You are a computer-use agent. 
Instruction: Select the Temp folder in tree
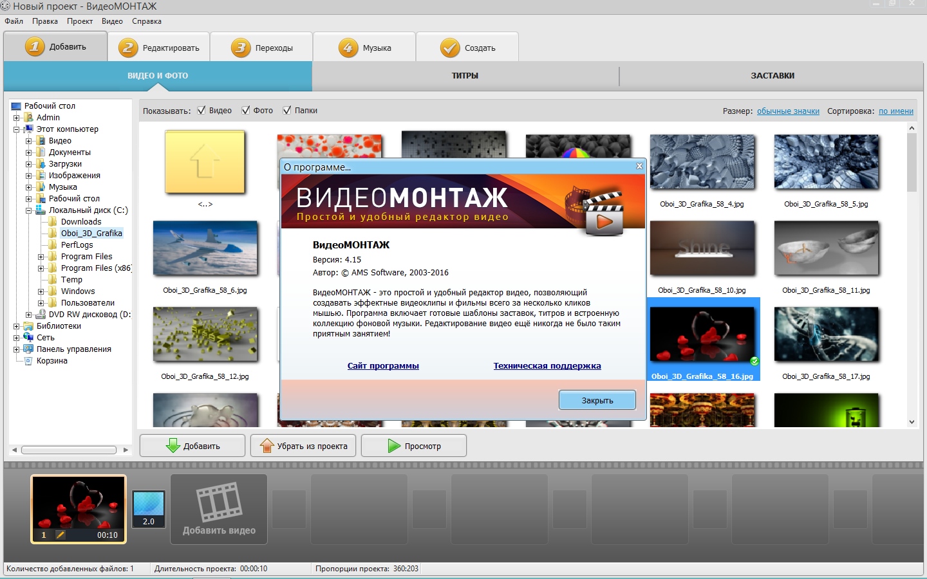71,280
